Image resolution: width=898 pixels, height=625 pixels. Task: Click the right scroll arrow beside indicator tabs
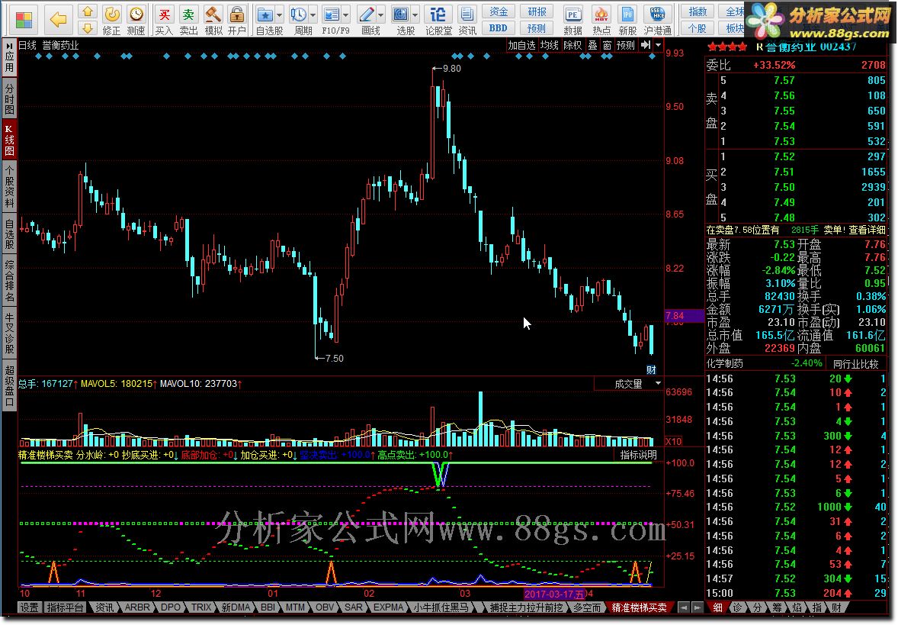(x=697, y=607)
